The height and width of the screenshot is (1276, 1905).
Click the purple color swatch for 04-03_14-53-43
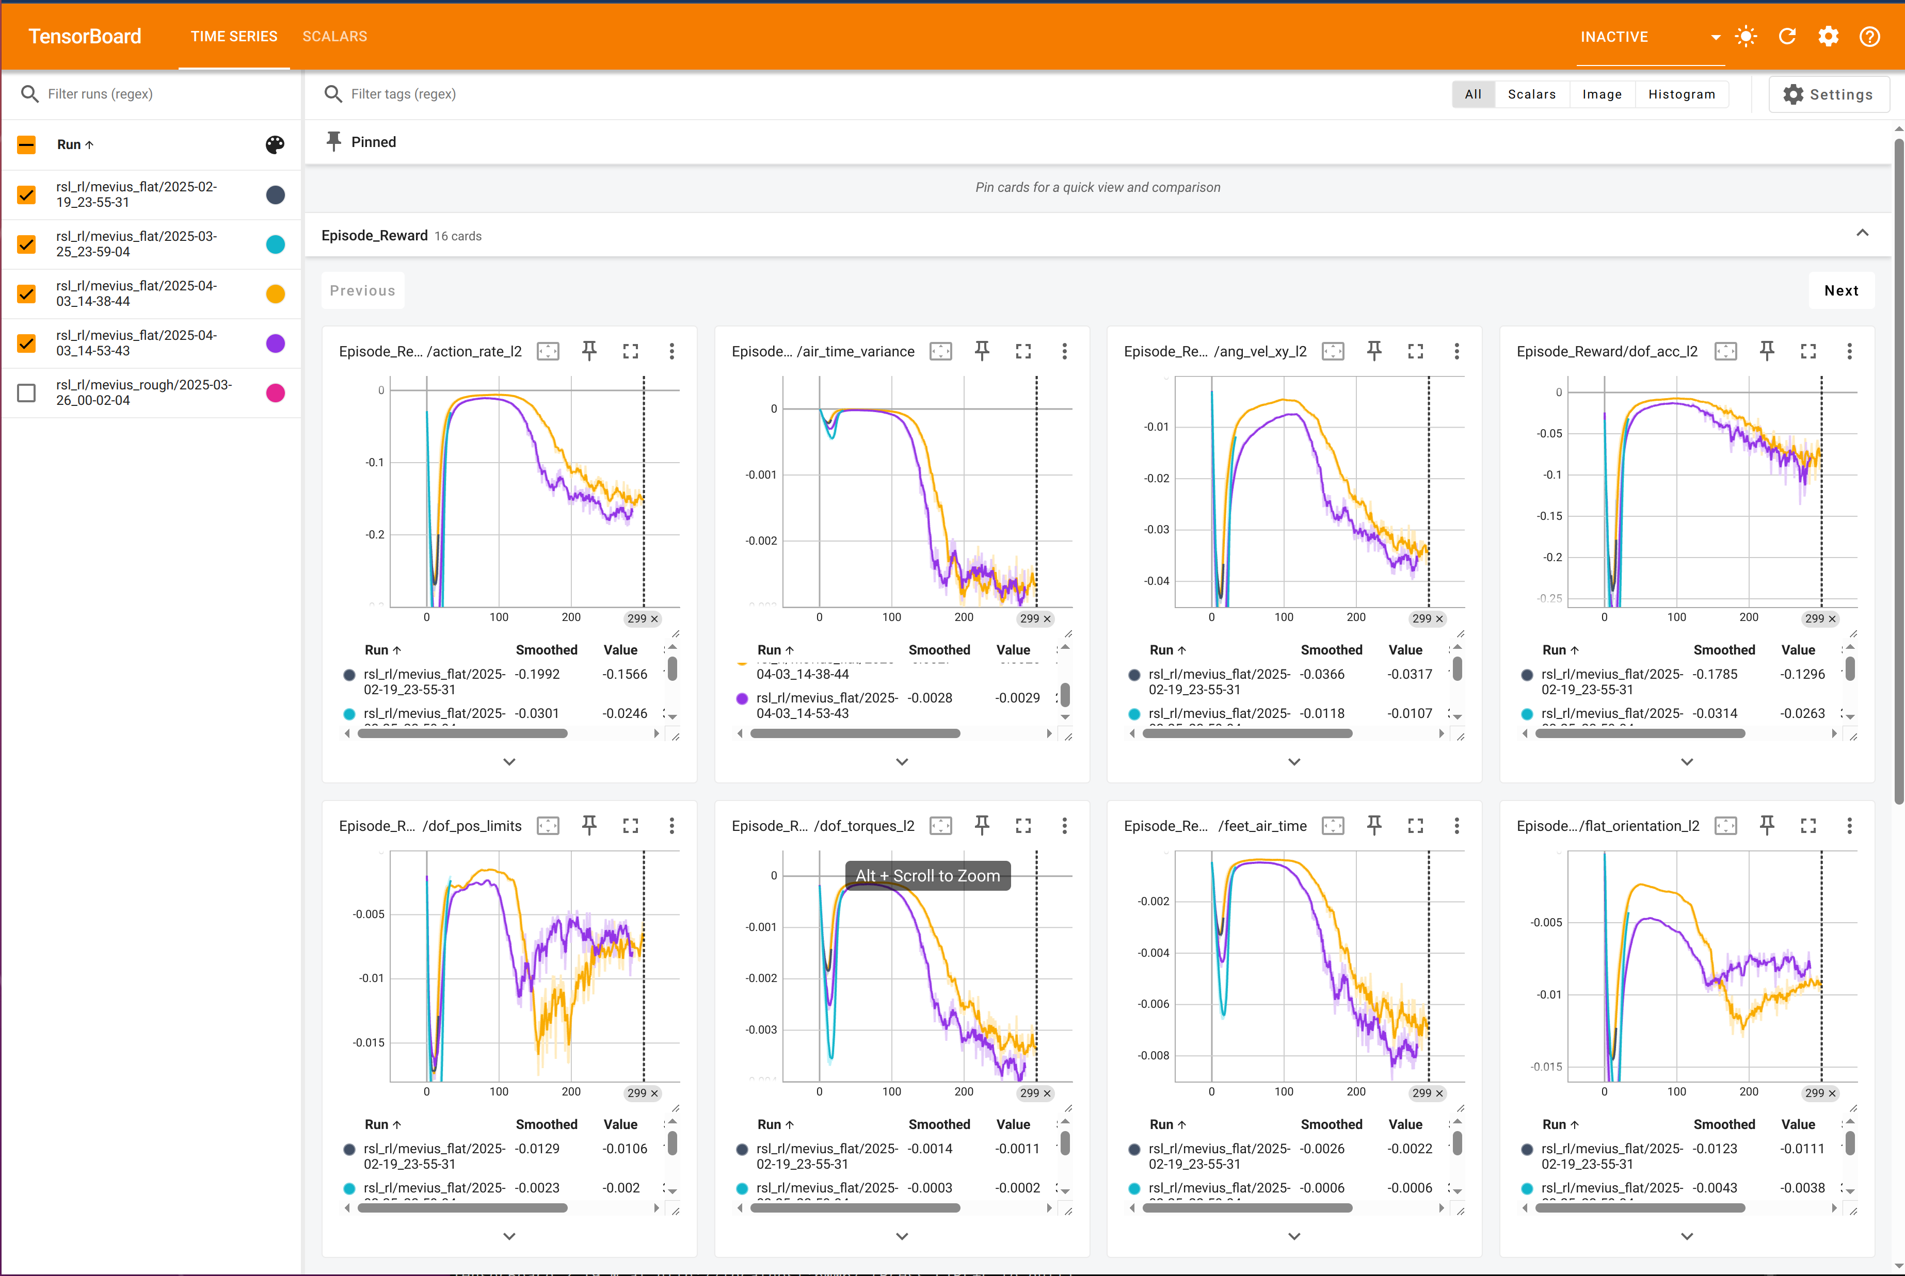pos(275,343)
